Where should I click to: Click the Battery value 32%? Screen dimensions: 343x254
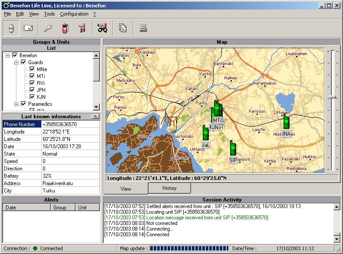(x=47, y=176)
